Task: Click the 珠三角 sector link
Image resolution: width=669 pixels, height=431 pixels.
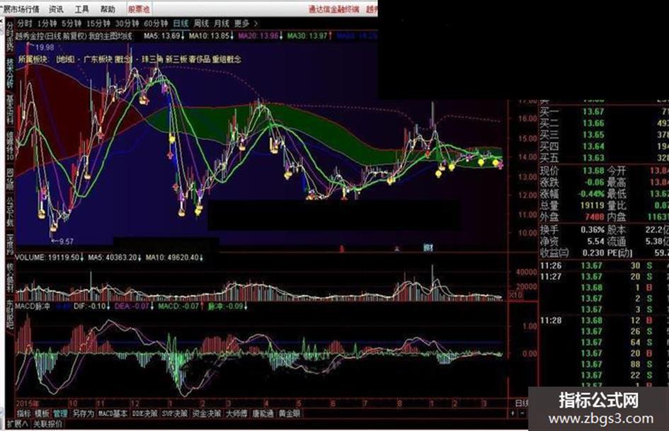Action: pyautogui.click(x=152, y=59)
